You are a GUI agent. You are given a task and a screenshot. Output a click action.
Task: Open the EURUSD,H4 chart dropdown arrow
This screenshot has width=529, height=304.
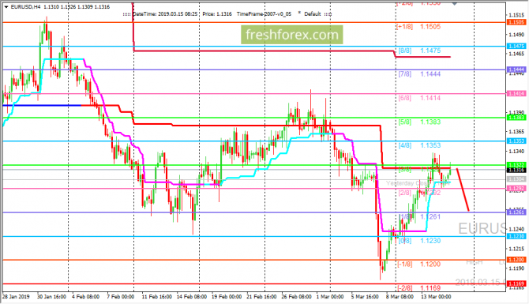(x=6, y=7)
